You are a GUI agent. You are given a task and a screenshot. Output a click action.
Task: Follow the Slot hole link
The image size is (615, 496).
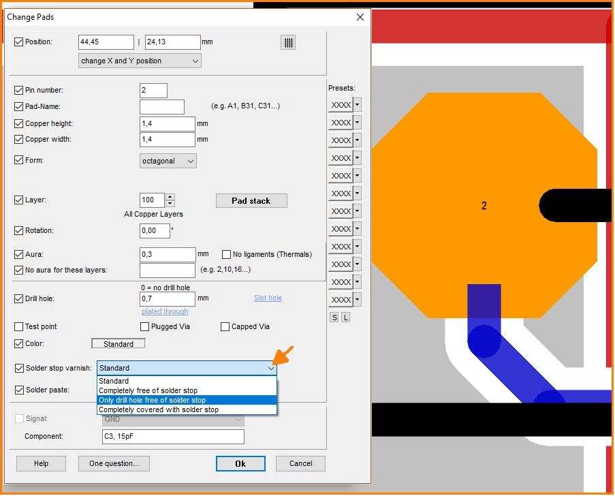[x=268, y=298]
